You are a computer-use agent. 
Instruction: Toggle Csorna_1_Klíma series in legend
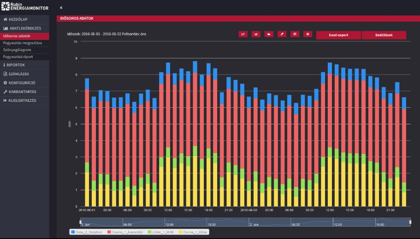[193, 232]
